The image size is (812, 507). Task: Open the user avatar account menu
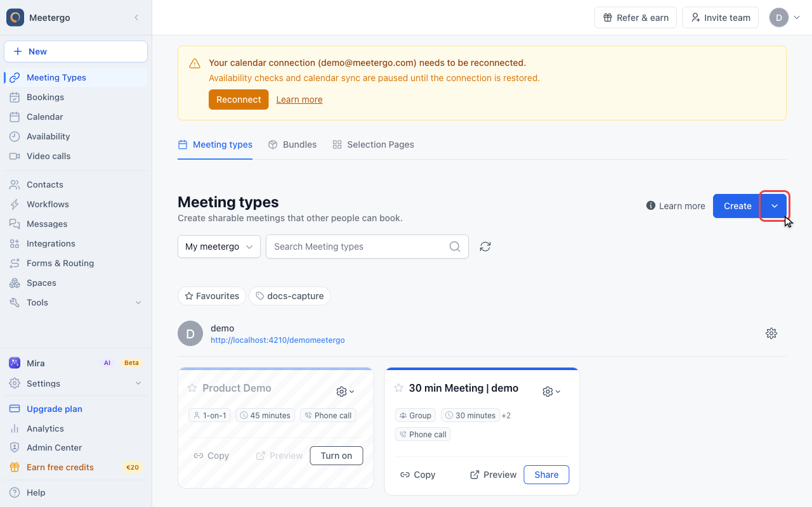785,18
